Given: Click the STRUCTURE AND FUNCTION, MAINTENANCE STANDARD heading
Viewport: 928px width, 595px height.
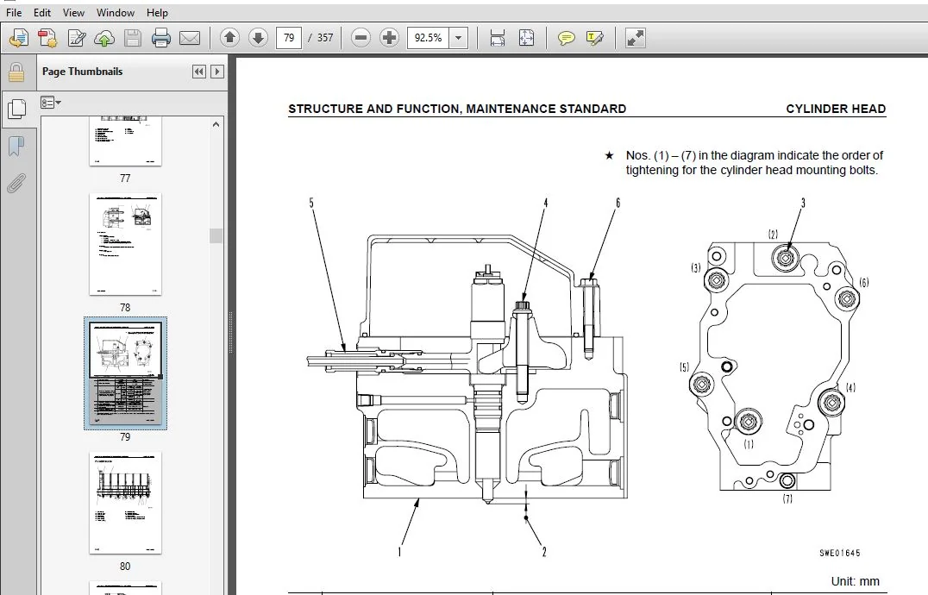Looking at the screenshot, I should click(x=457, y=109).
